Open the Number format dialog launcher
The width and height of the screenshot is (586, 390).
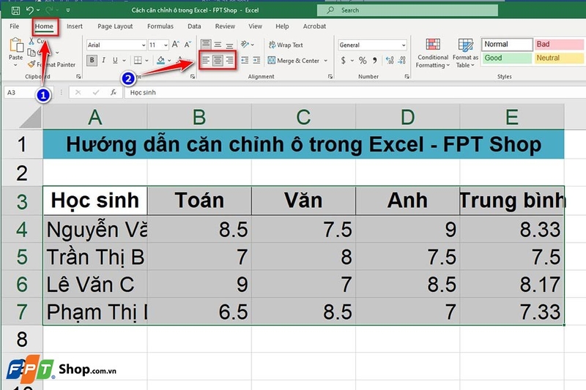[x=407, y=77]
